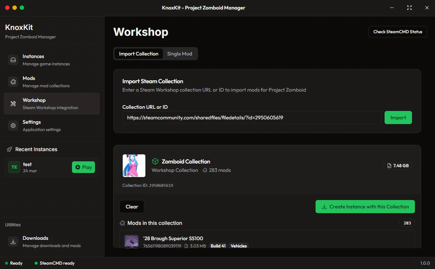Click the Build 41 tag
Image resolution: width=435 pixels, height=269 pixels.
pos(218,246)
